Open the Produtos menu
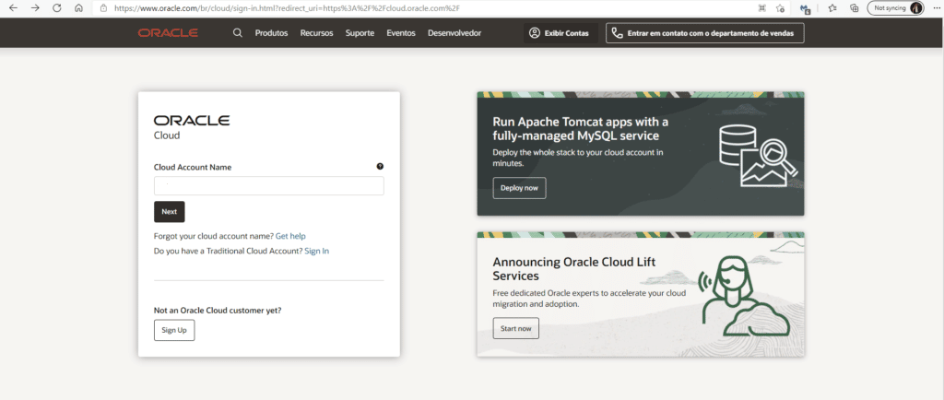 271,33
